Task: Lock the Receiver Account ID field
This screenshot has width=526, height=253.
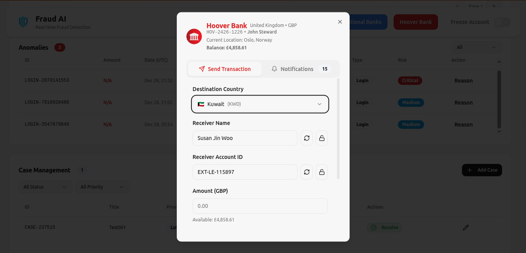Action: 322,172
